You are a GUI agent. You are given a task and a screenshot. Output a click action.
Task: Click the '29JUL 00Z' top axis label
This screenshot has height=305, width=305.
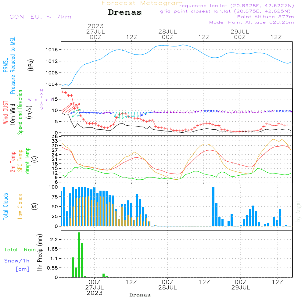click(x=240, y=34)
